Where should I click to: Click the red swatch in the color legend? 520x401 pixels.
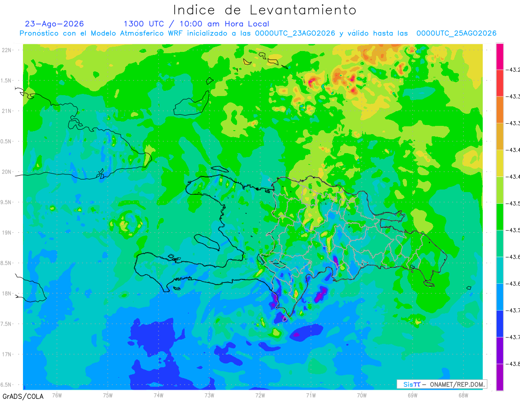(500, 83)
